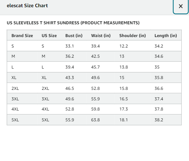Click the Waist (in) column header
Screen dimensions: 189x161
[x=101, y=36]
